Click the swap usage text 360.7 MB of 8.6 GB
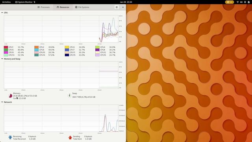 (x=84, y=97)
